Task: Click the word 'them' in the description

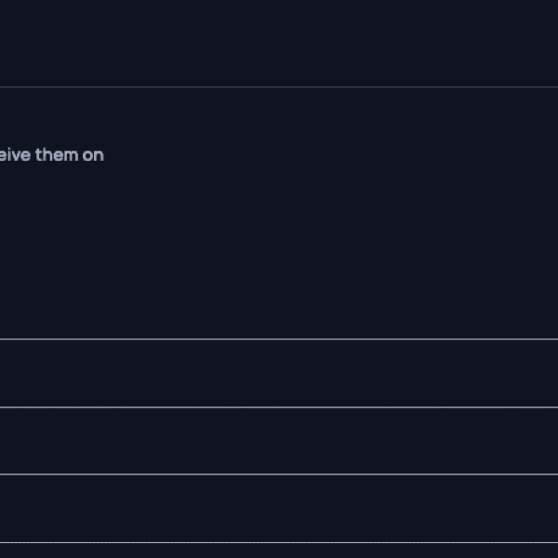Action: point(57,155)
